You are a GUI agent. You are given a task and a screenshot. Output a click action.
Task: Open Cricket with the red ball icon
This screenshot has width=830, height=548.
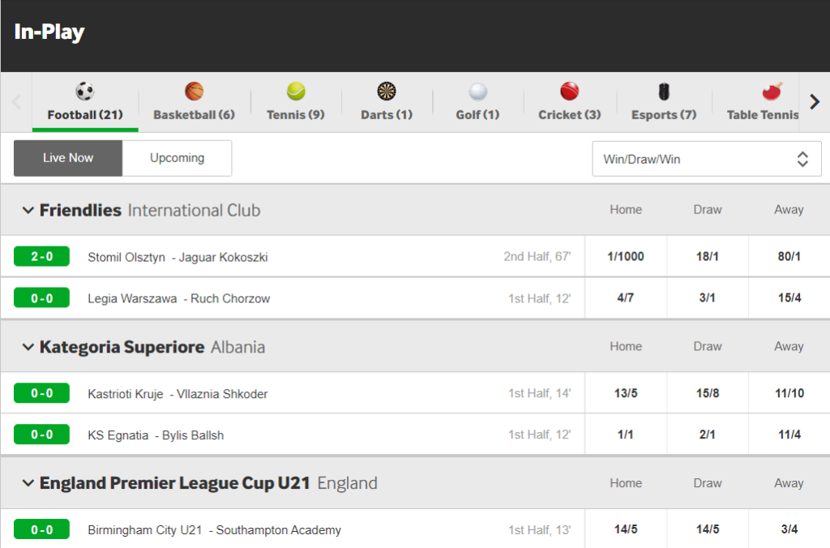pyautogui.click(x=570, y=91)
